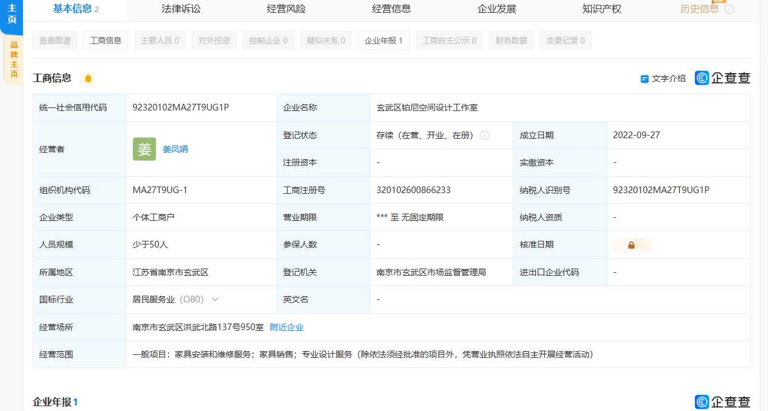This screenshot has width=768, height=411.
Task: Click the lock icon in 核准日期 row
Action: coord(631,245)
